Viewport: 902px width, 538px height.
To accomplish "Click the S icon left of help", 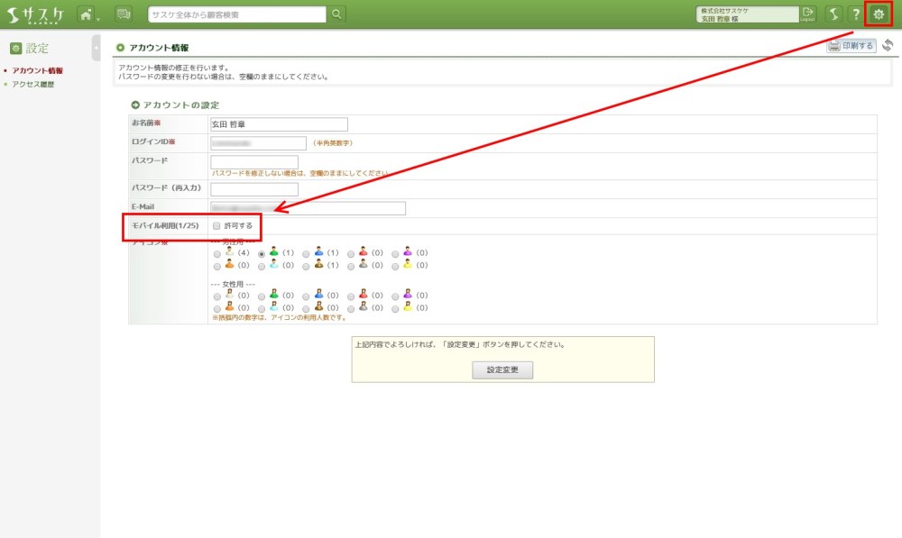I will point(834,14).
